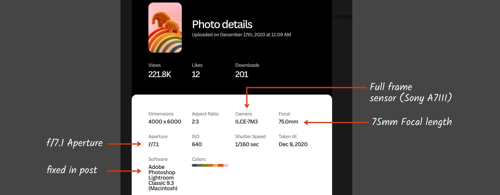
Task: Select the downloads count 201
Action: click(241, 74)
